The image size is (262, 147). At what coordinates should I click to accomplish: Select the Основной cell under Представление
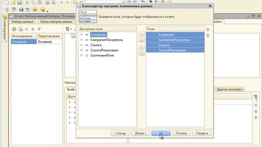pyautogui.click(x=49, y=42)
